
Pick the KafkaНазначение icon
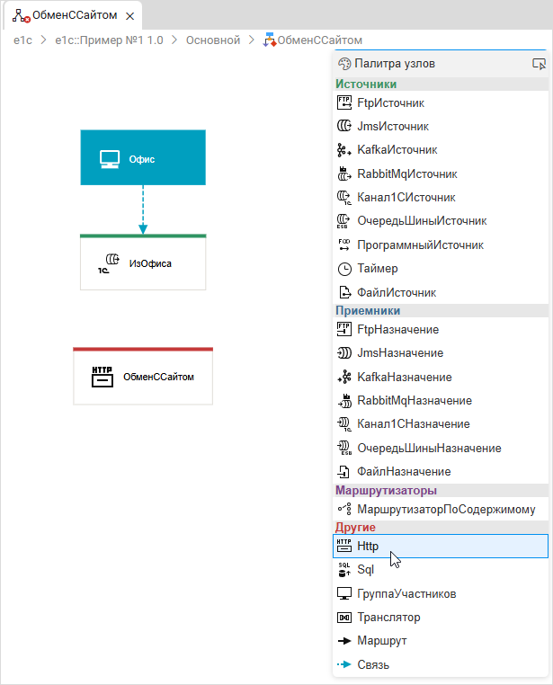[344, 377]
